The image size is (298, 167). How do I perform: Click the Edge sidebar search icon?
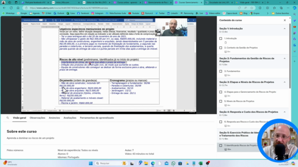click(294, 14)
